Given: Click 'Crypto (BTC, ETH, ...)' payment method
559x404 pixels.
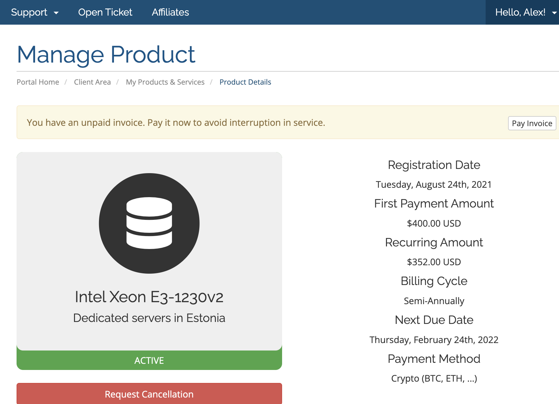Looking at the screenshot, I should coord(434,378).
